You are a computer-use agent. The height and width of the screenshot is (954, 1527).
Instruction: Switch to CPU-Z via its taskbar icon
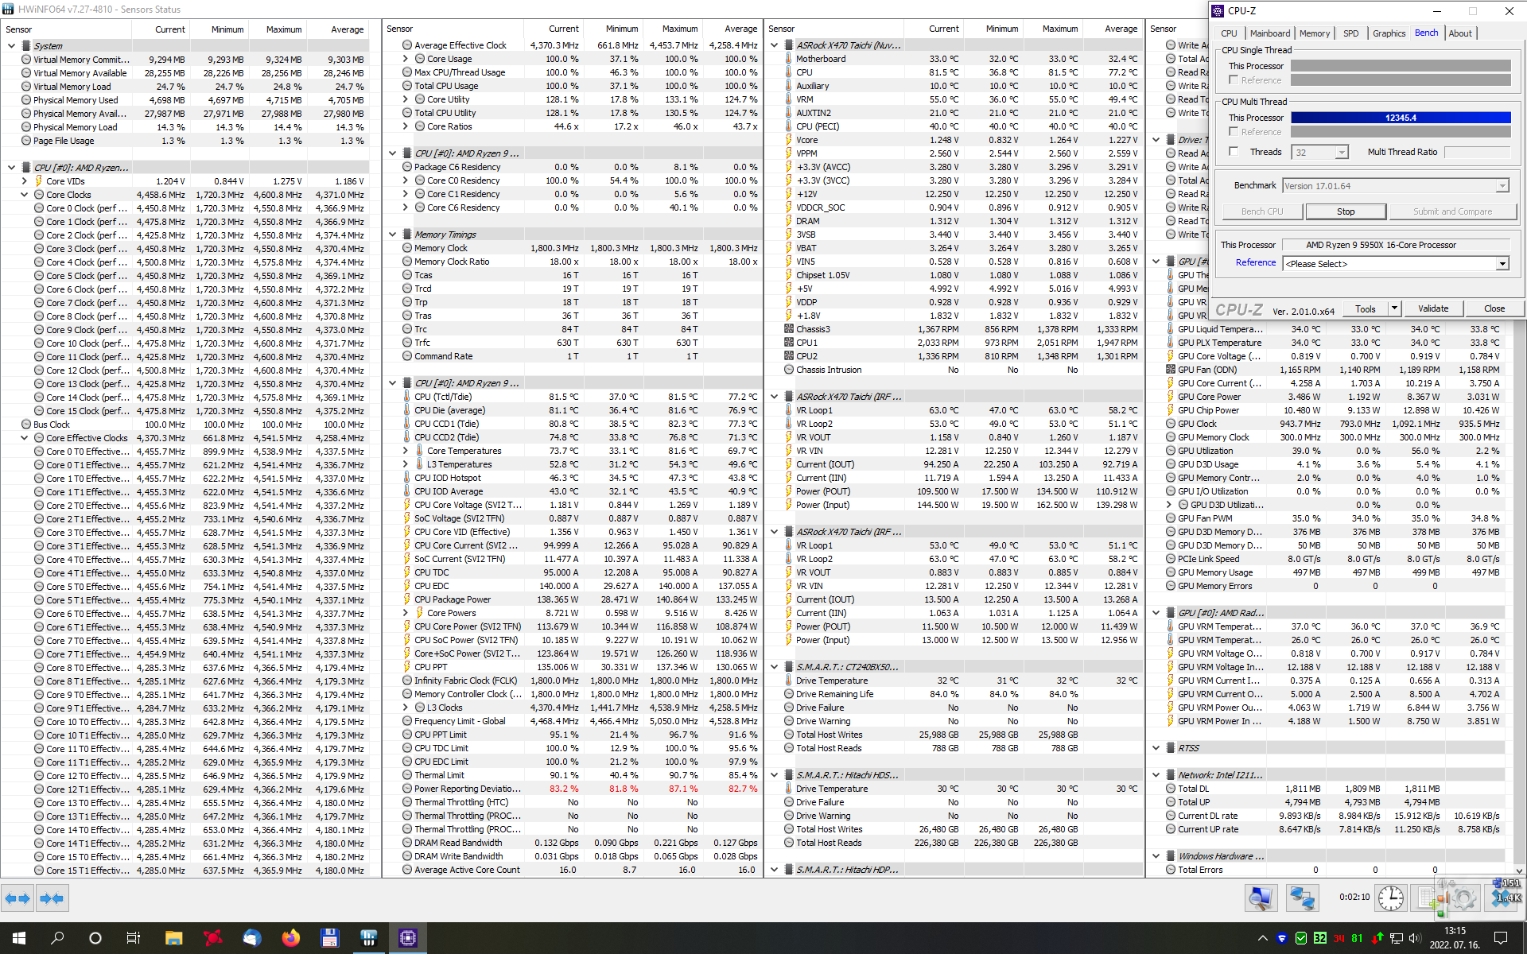click(408, 938)
